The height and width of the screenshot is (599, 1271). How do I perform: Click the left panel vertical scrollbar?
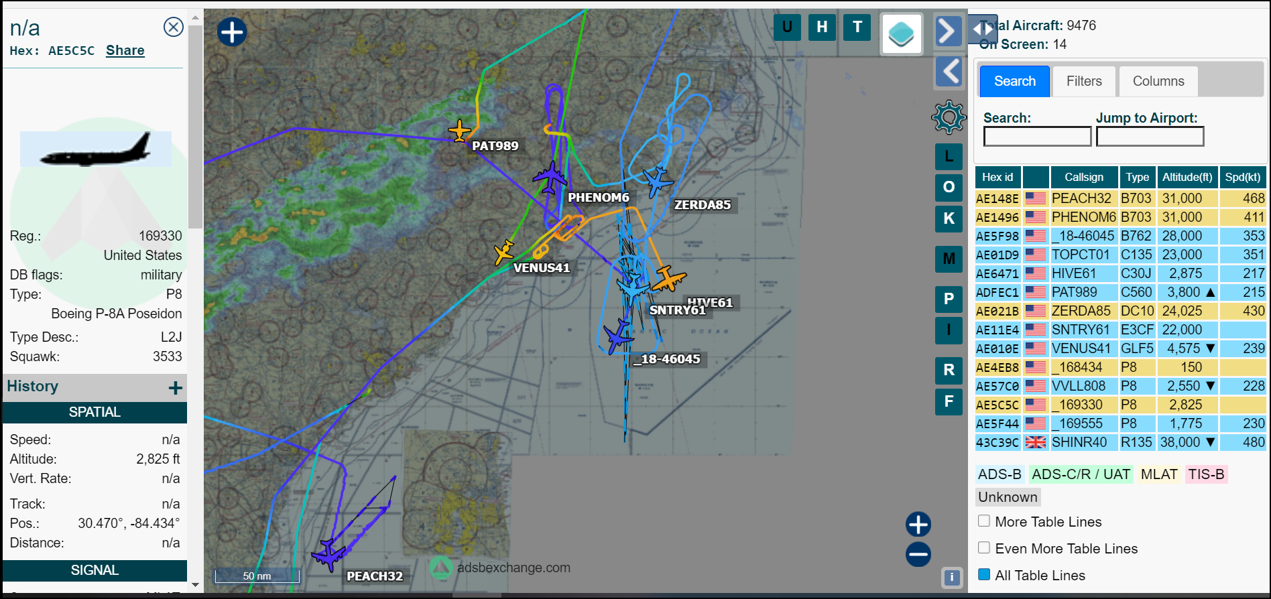tap(195, 127)
